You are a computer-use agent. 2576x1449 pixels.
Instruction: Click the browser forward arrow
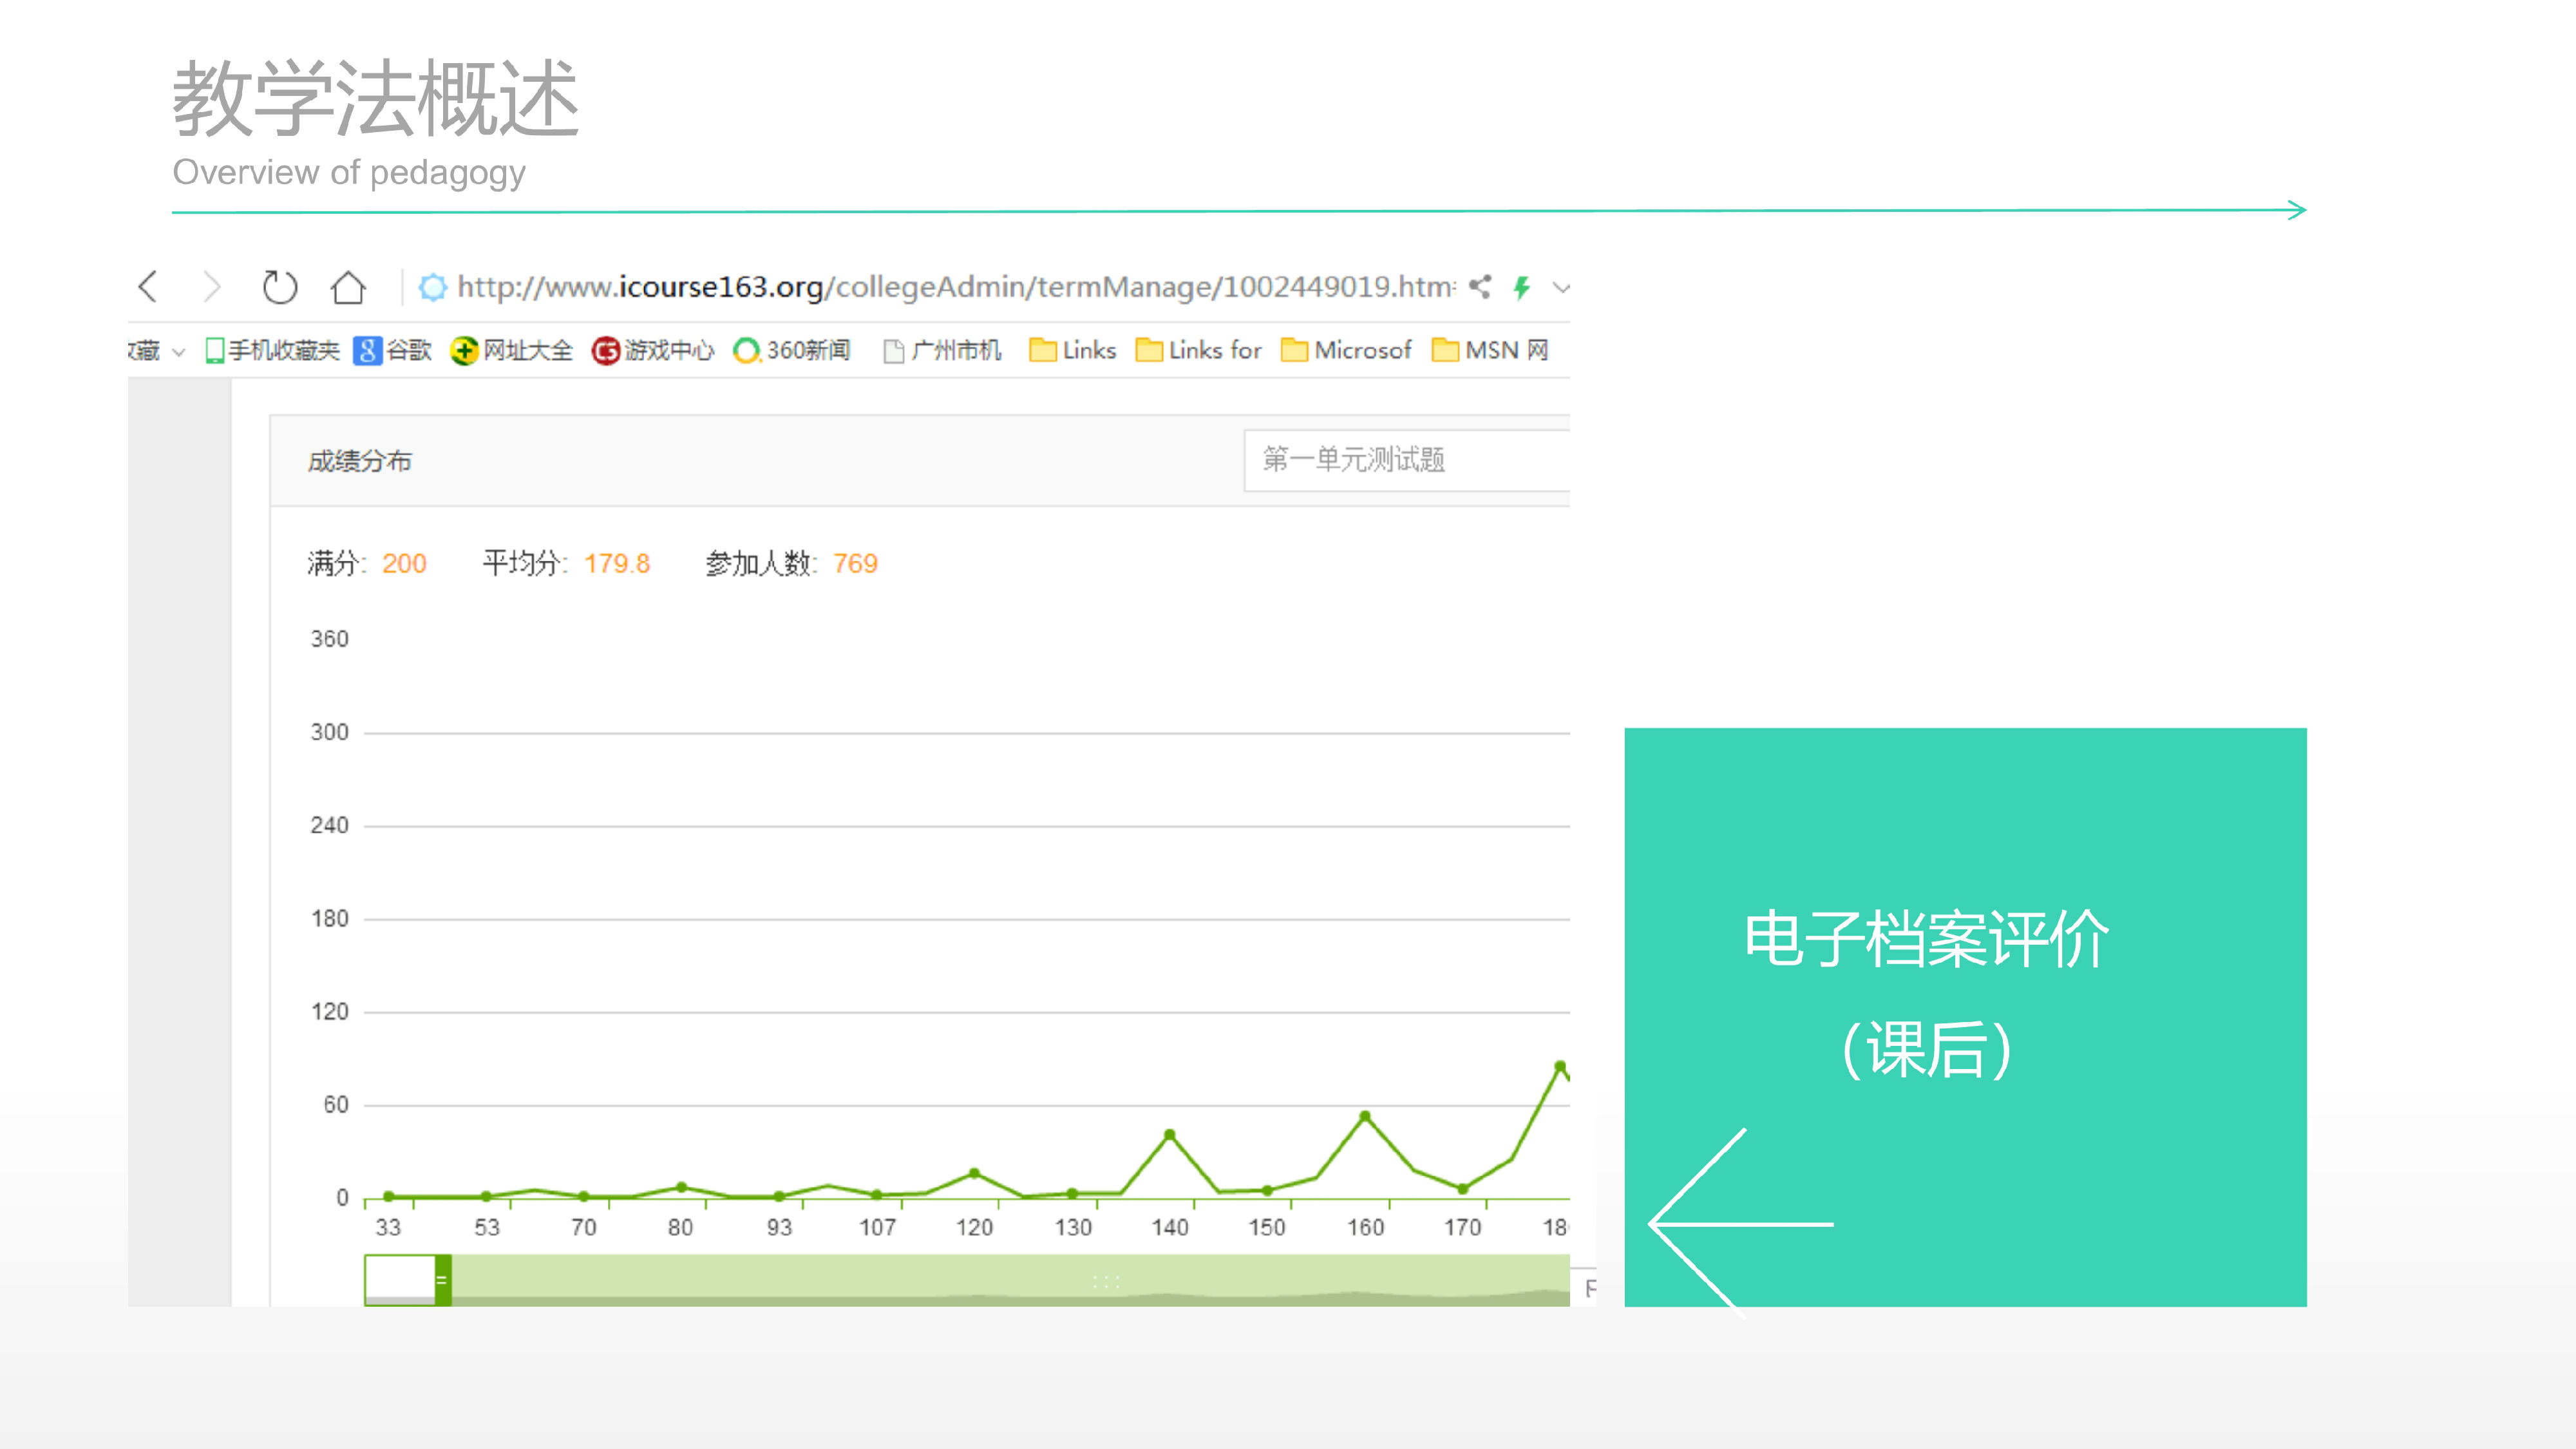click(211, 287)
